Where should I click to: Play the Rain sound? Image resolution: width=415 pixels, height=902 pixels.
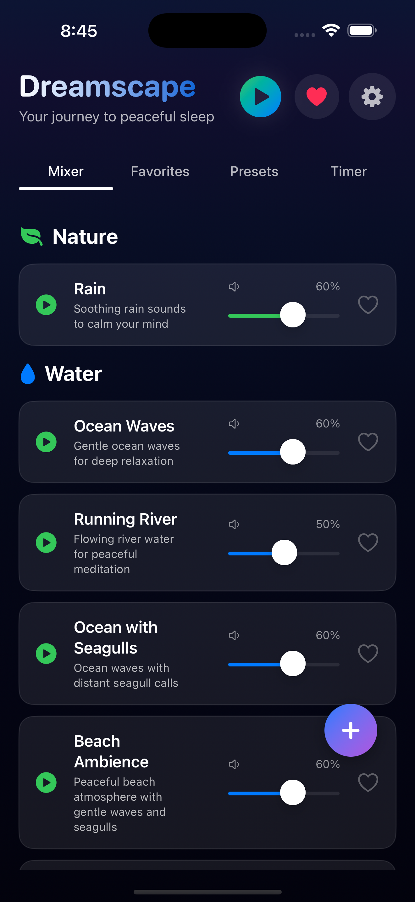46,305
